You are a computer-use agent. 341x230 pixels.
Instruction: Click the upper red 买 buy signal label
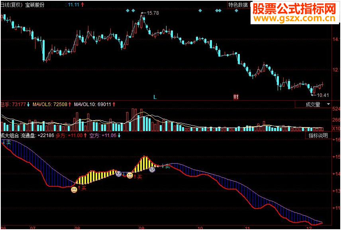139,177
